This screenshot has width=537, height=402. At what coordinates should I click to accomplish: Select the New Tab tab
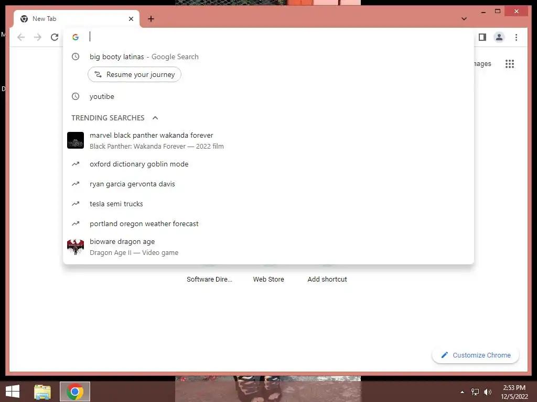77,19
